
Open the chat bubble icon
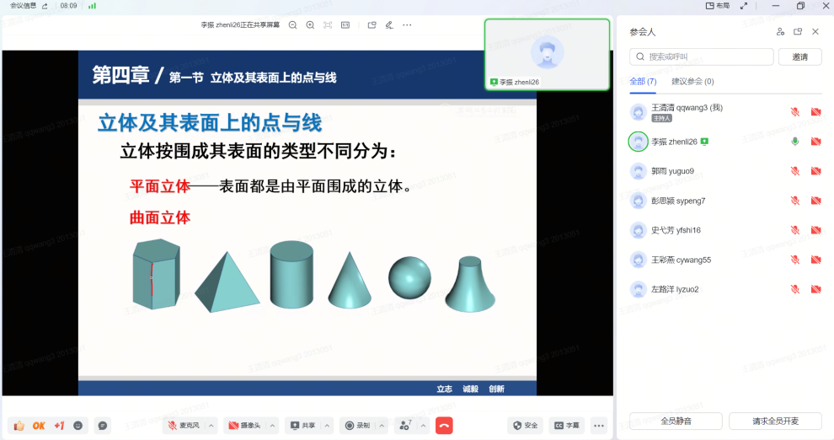coord(102,426)
